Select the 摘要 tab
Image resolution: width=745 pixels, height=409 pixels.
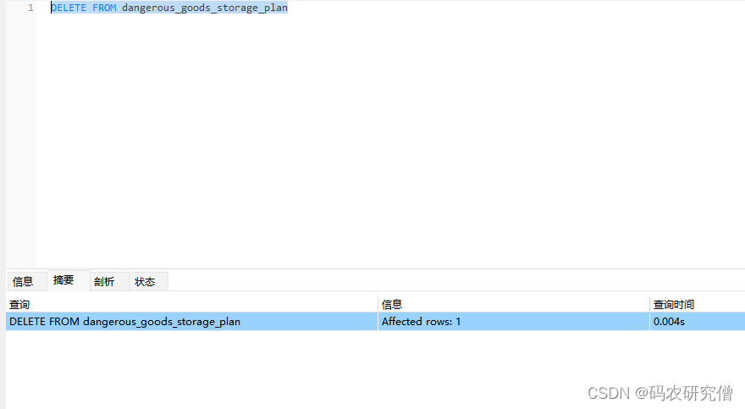tap(63, 280)
